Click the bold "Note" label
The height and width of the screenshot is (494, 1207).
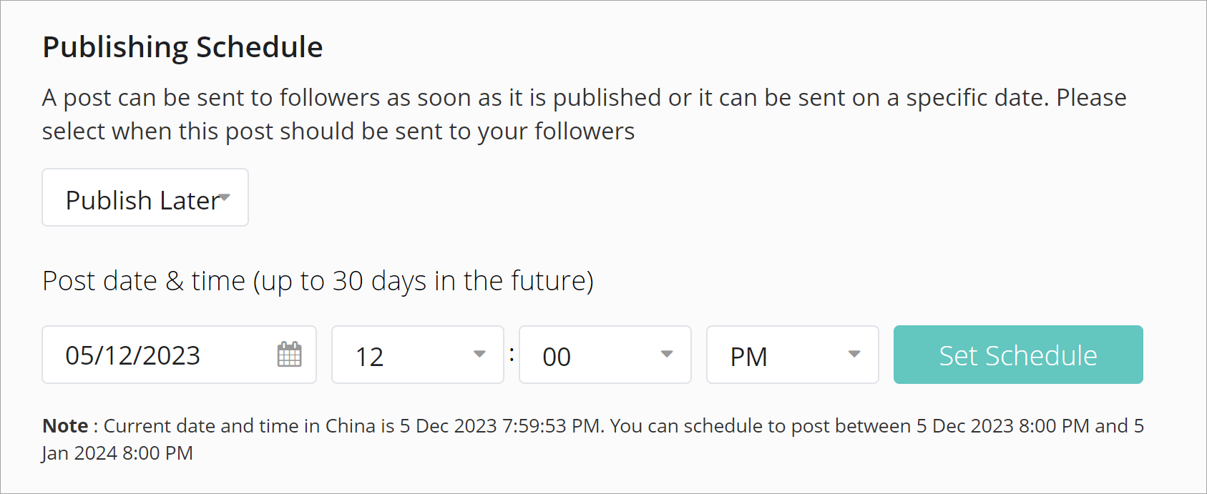coord(65,426)
